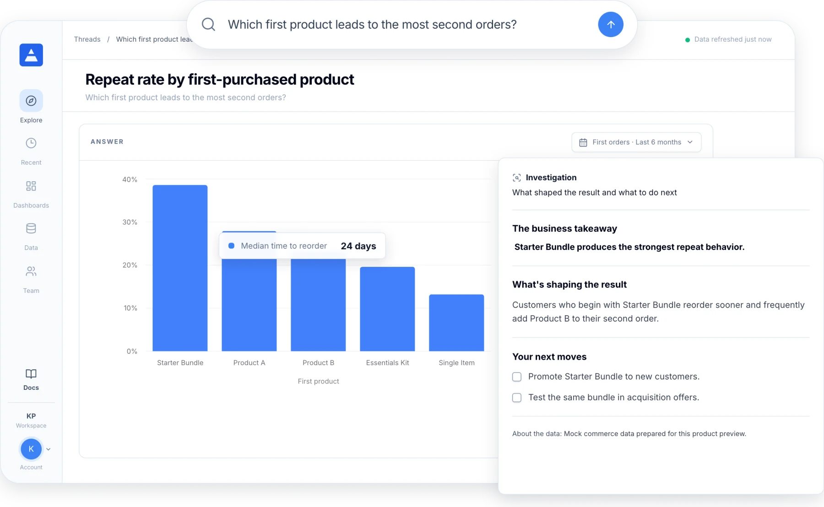Open the Data database icon
Image resolution: width=824 pixels, height=507 pixels.
[31, 228]
